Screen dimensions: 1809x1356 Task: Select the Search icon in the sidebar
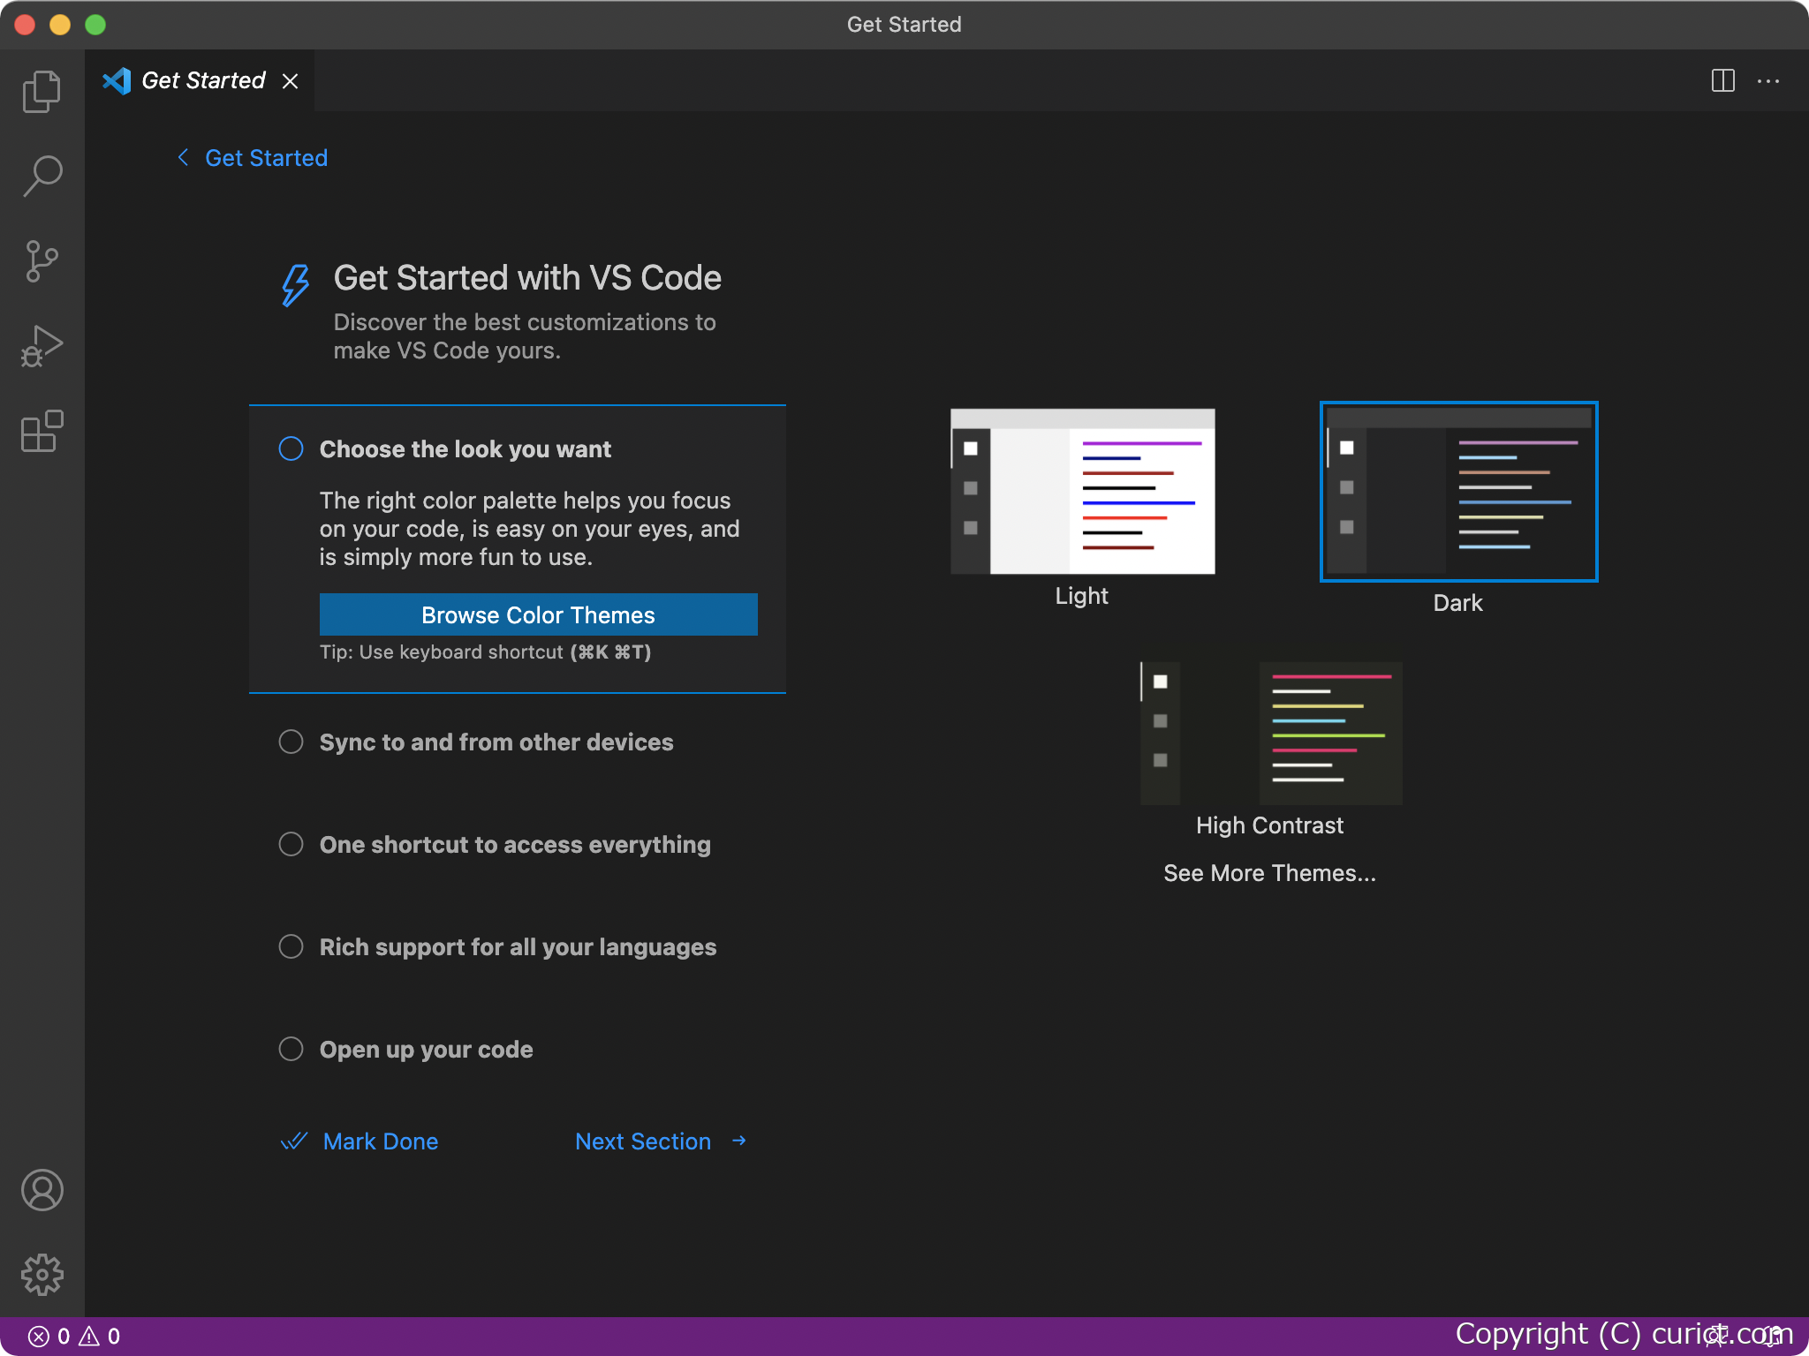point(42,175)
